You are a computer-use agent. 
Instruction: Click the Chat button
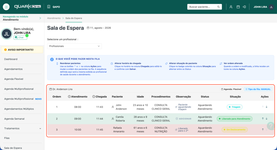(x=20, y=37)
